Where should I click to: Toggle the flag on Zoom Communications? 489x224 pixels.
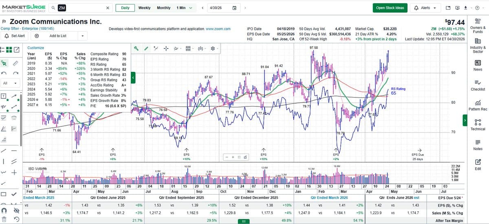point(4,22)
